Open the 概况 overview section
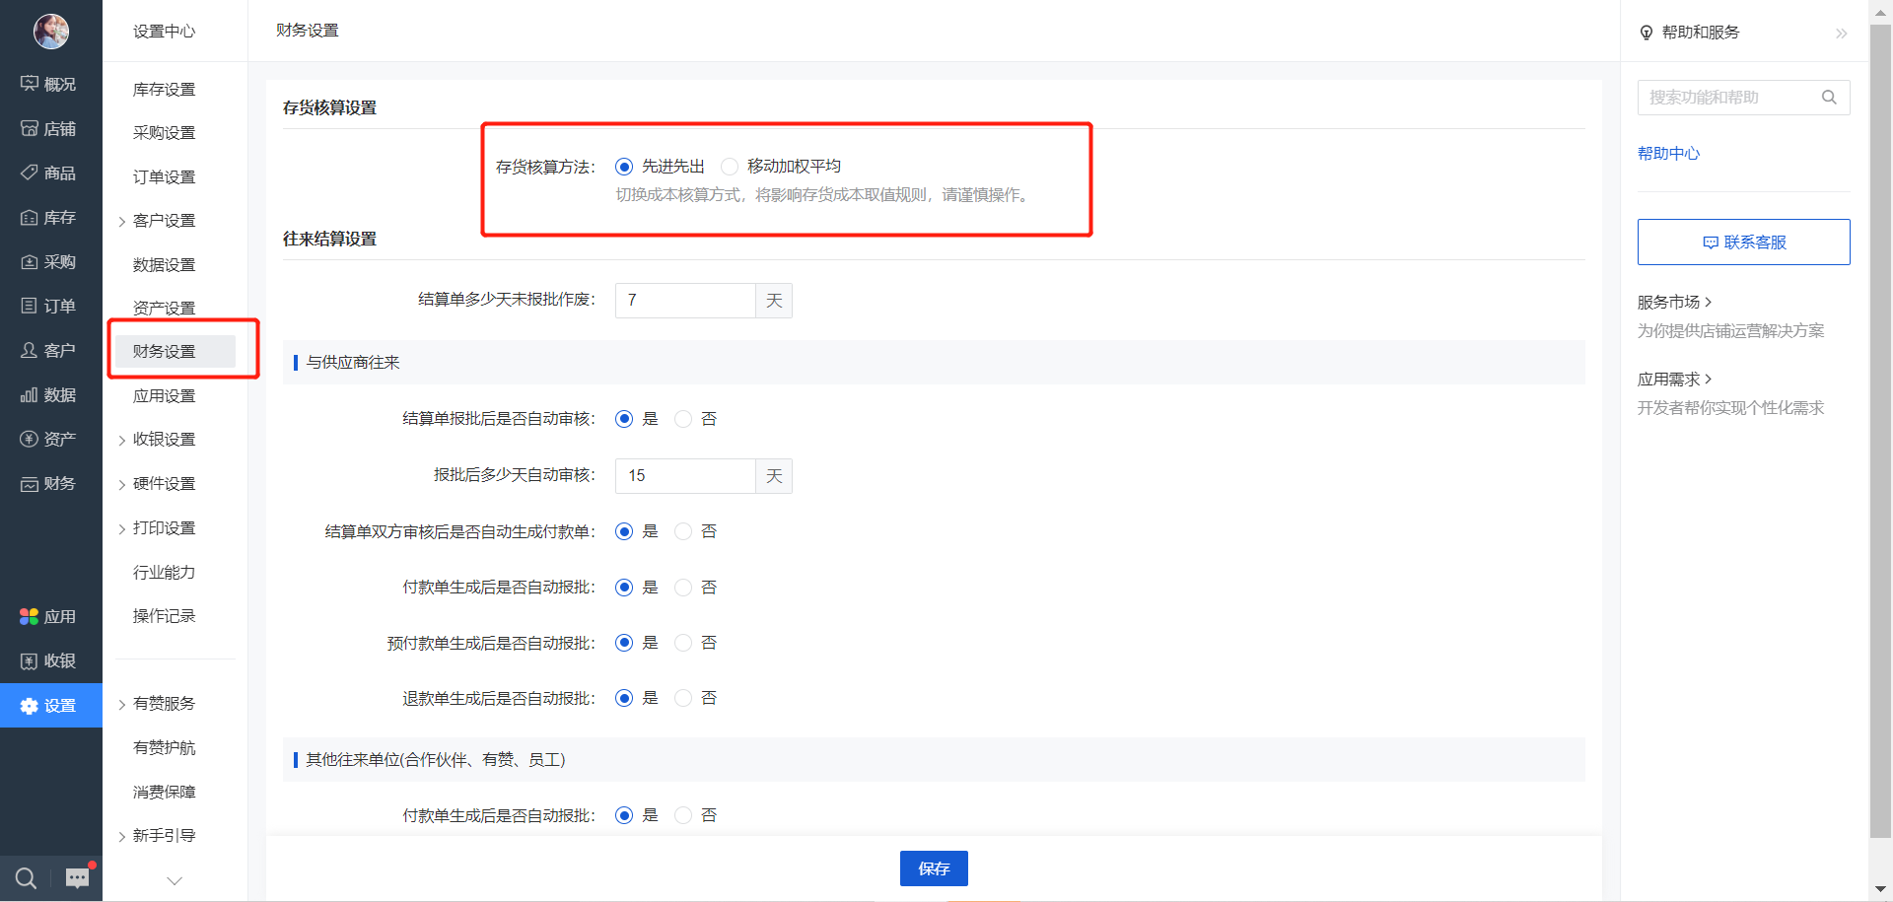Image resolution: width=1893 pixels, height=902 pixels. coord(50,84)
